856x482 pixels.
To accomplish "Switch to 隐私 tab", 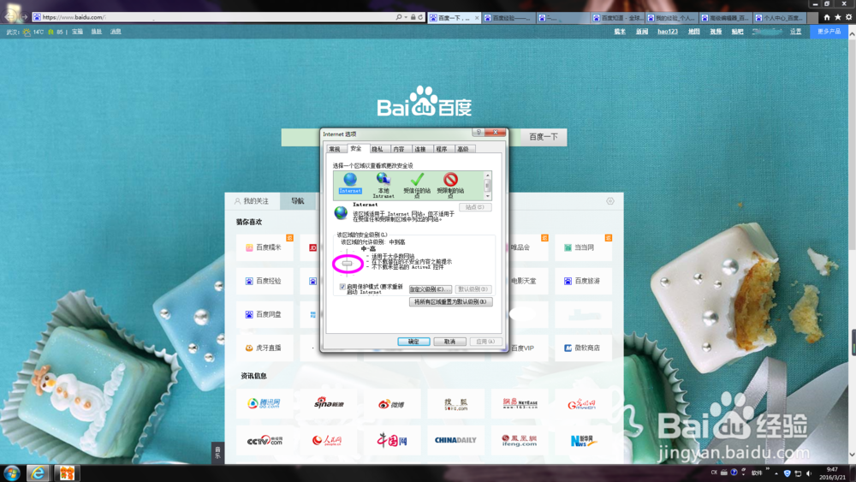I will [377, 149].
